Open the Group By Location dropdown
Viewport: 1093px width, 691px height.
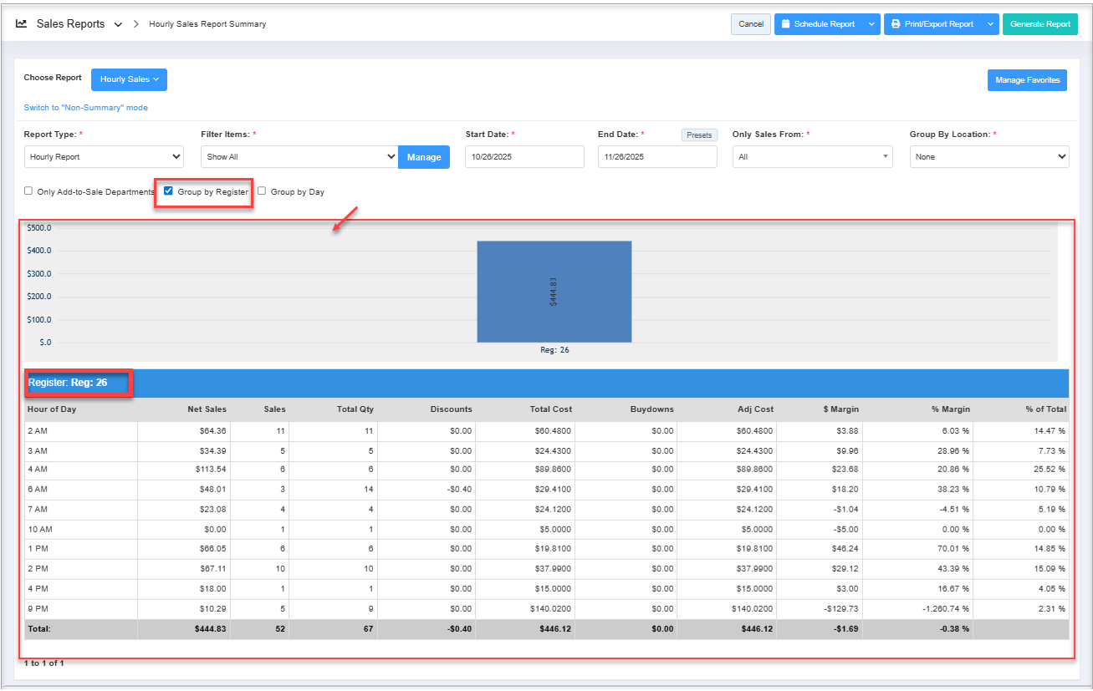click(988, 157)
